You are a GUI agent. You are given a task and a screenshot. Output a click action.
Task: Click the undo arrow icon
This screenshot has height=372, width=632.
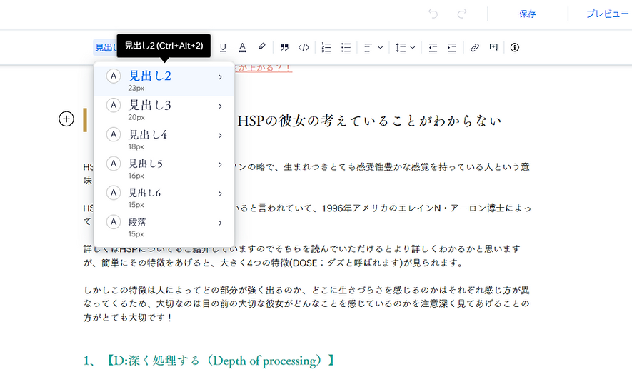click(x=433, y=14)
